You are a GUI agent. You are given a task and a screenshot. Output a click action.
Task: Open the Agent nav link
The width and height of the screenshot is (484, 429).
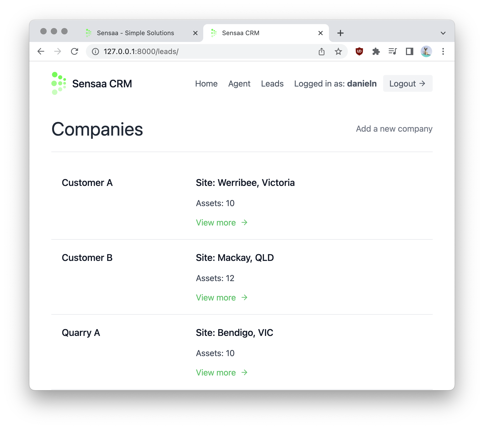coord(239,84)
